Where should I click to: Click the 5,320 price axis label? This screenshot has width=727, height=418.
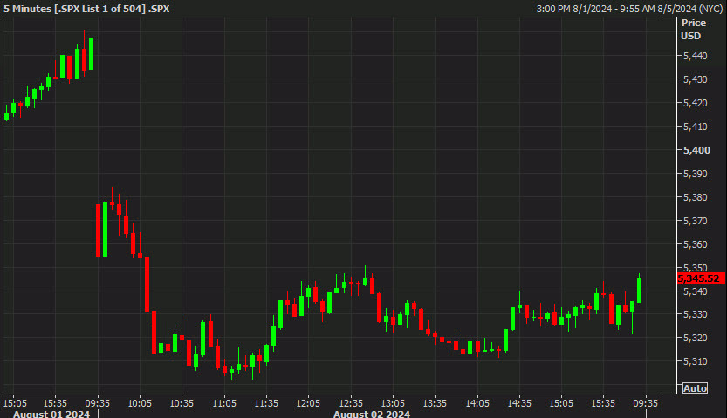(x=695, y=338)
